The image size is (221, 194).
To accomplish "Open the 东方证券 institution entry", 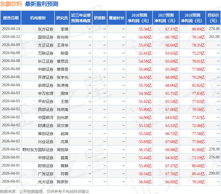I will (46, 29).
